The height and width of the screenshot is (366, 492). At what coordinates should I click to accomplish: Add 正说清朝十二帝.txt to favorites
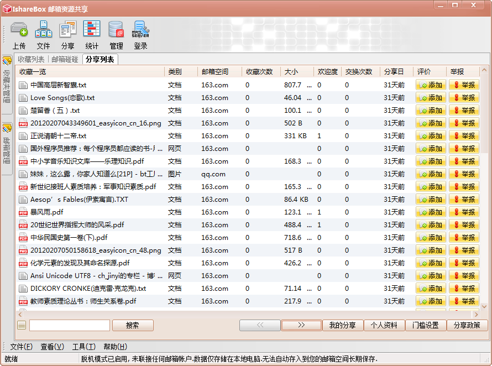coord(431,136)
